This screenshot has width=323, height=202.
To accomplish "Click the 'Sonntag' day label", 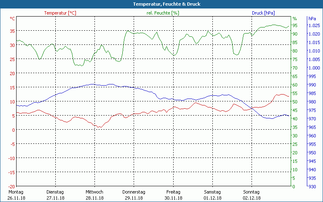I will coord(251,192).
